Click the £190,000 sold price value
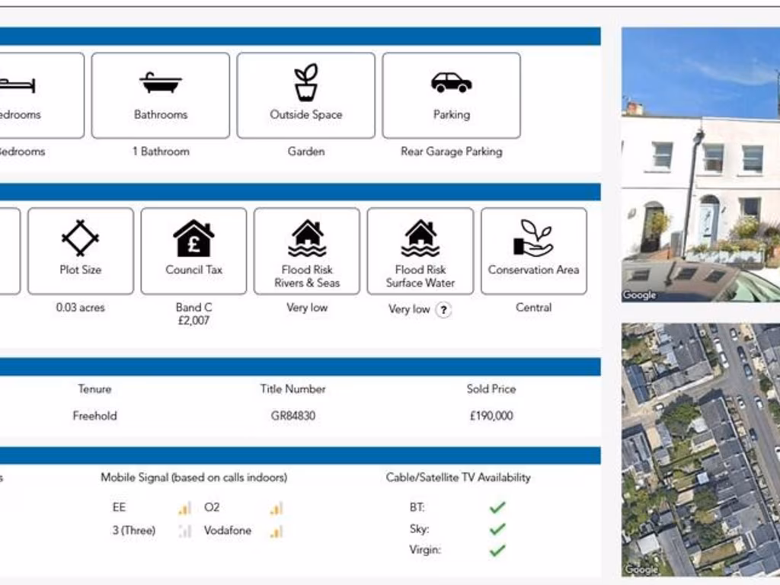780x585 pixels. (x=491, y=416)
